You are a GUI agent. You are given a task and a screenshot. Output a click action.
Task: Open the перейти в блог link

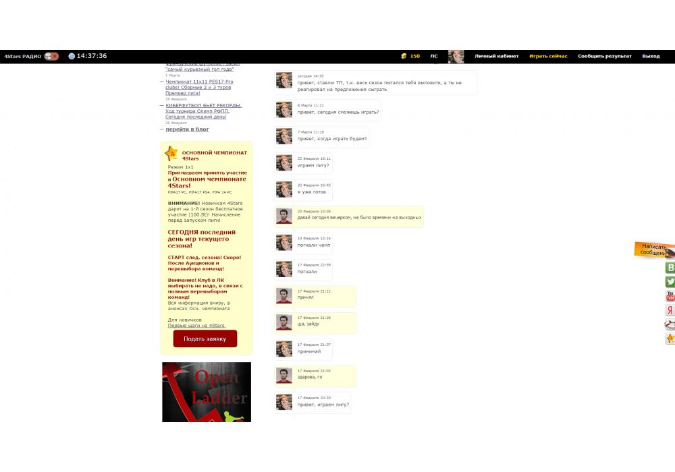187,129
